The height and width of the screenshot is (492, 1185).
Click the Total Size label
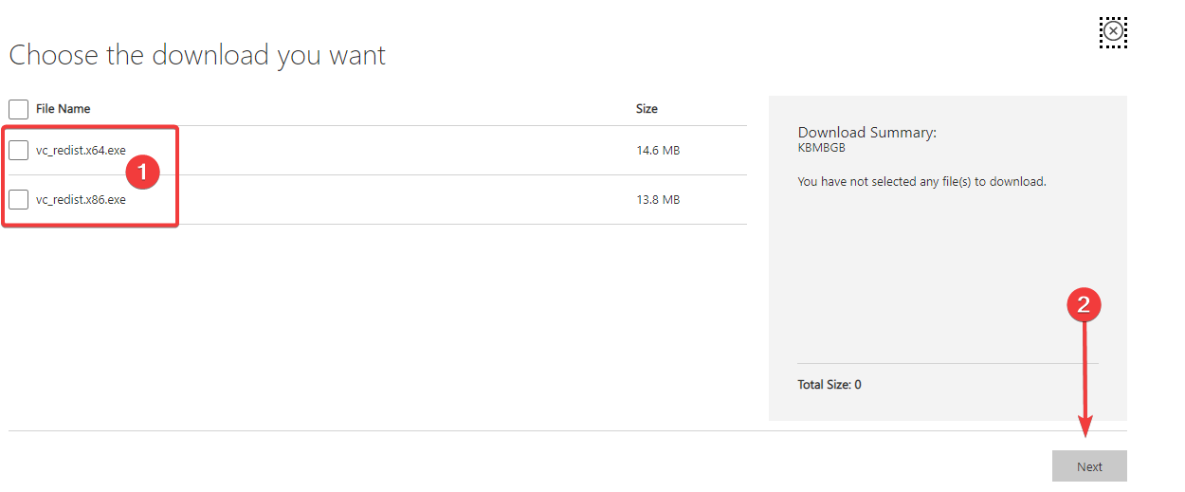pyautogui.click(x=829, y=385)
